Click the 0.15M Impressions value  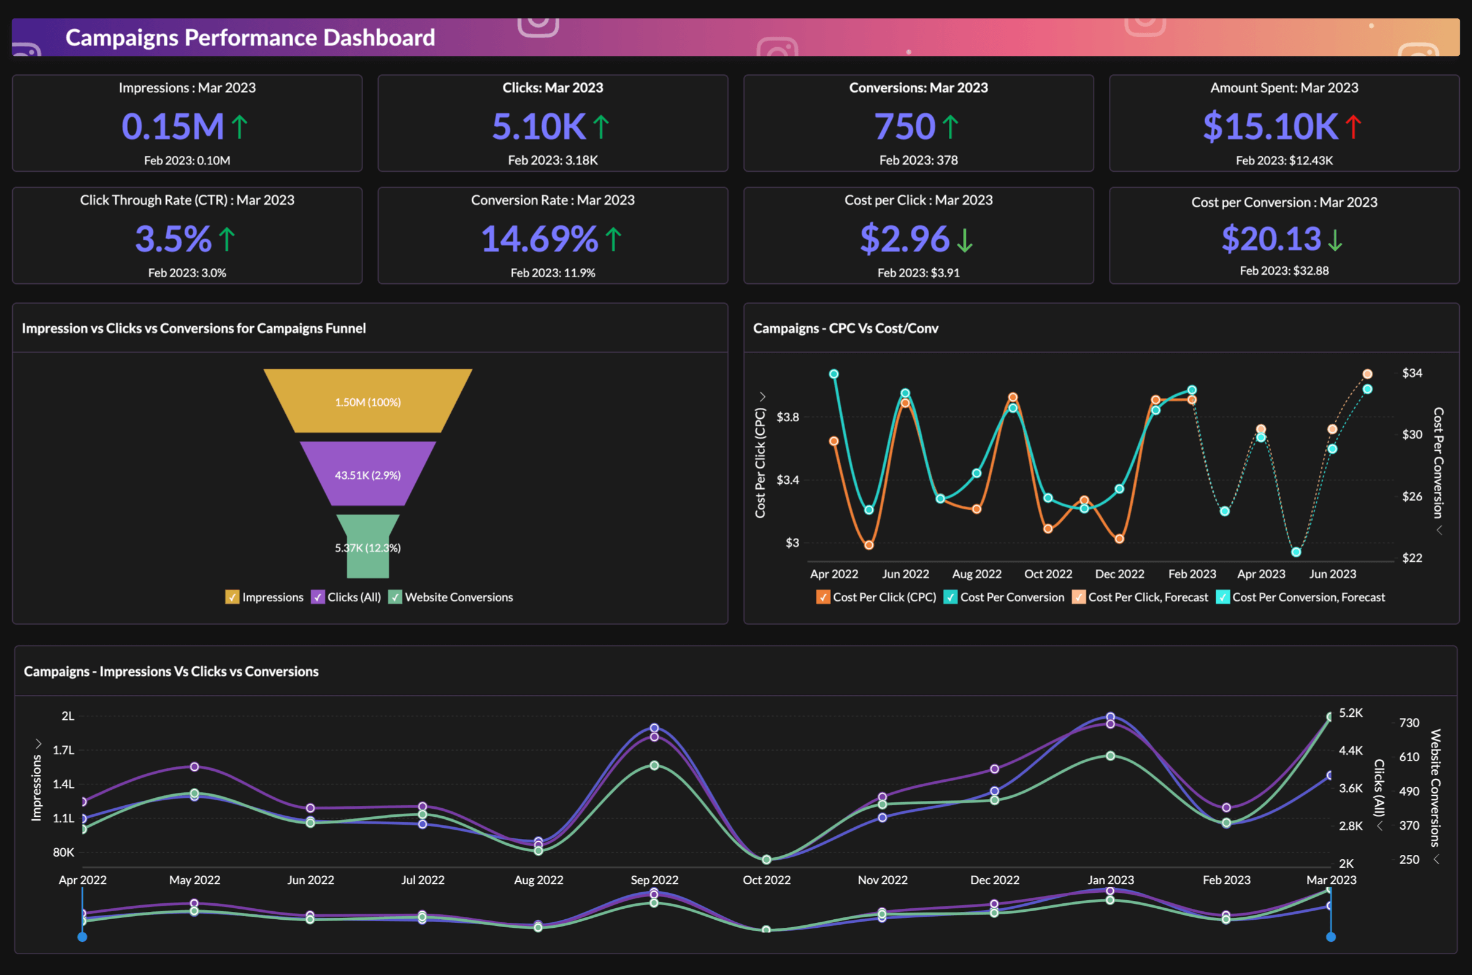[x=173, y=127]
